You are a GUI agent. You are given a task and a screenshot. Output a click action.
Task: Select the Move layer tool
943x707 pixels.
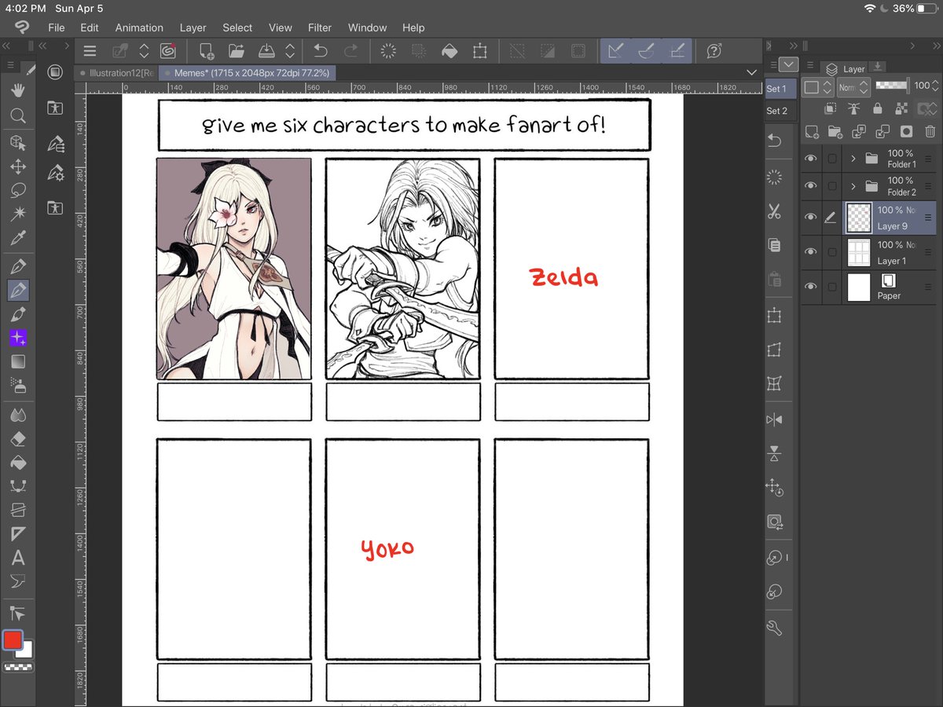[x=17, y=167]
